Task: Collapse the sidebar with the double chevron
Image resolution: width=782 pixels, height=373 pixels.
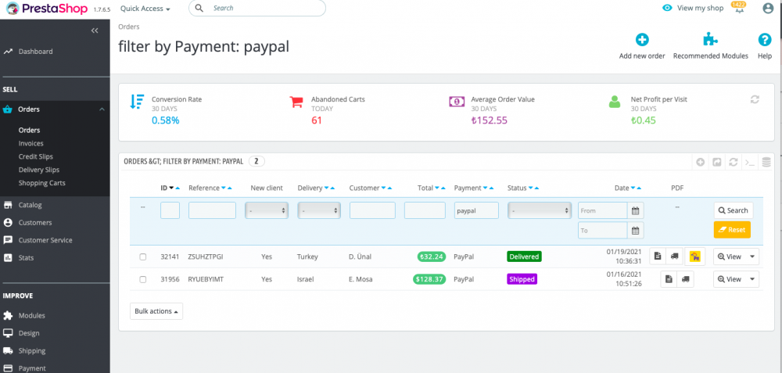Action: coord(95,30)
